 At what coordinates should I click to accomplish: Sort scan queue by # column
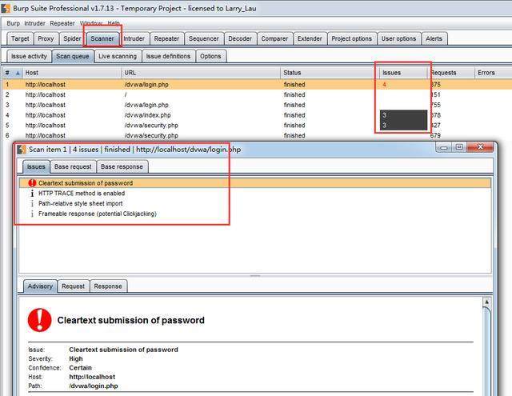(x=13, y=73)
